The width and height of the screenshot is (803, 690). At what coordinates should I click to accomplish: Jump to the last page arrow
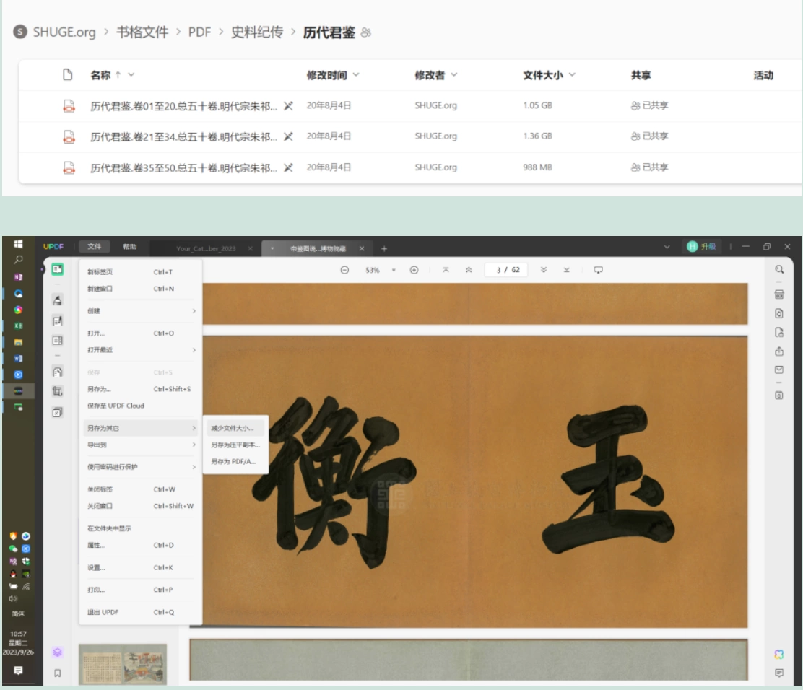point(566,270)
